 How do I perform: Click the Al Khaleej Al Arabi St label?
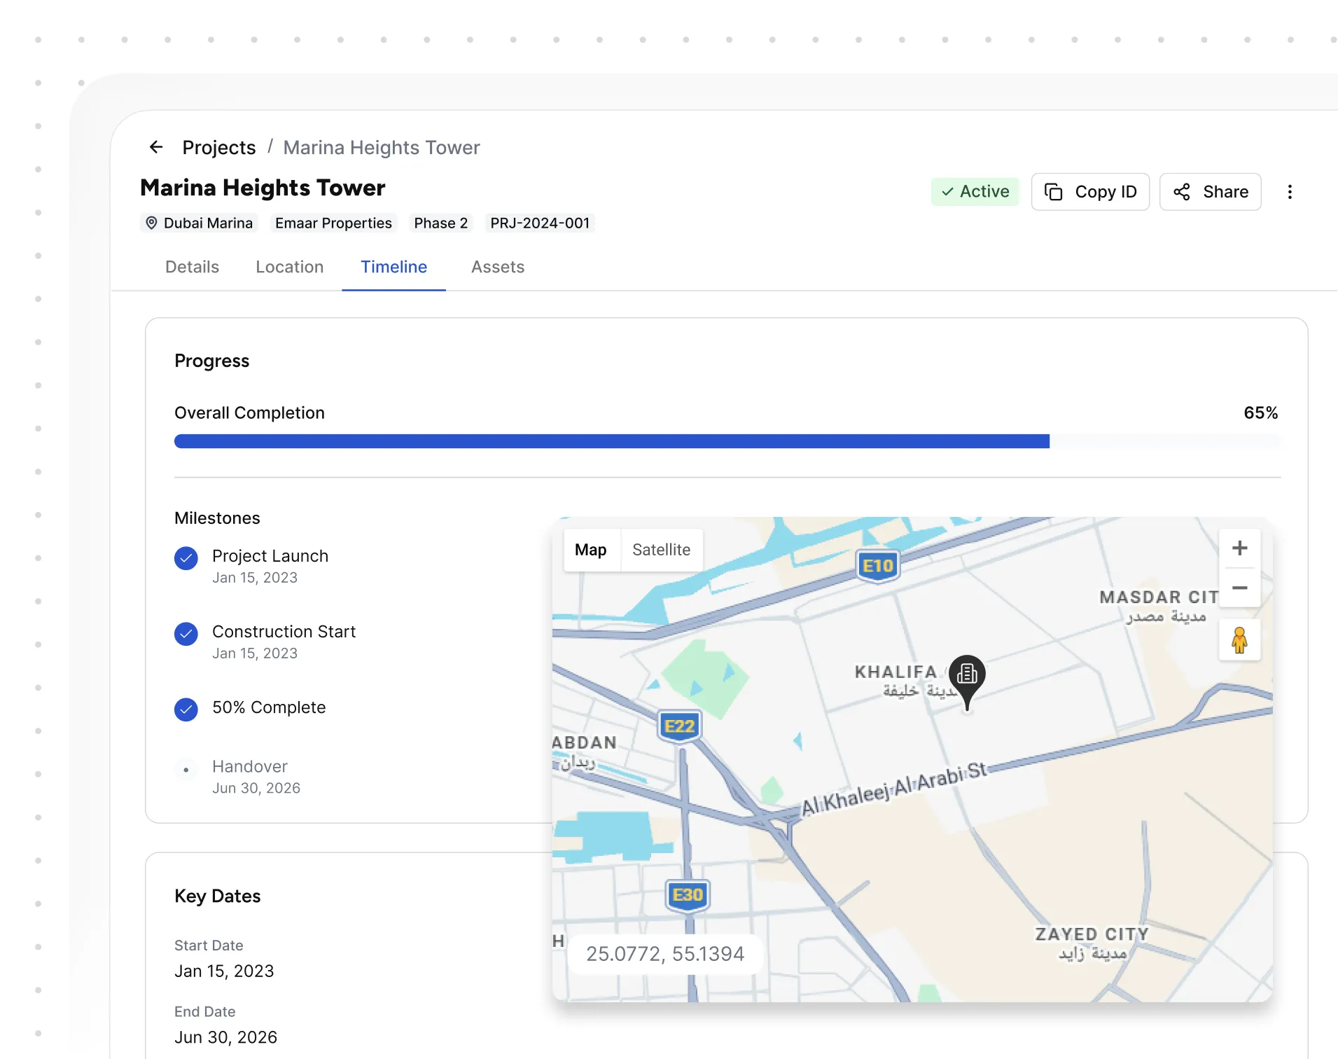coord(894,789)
